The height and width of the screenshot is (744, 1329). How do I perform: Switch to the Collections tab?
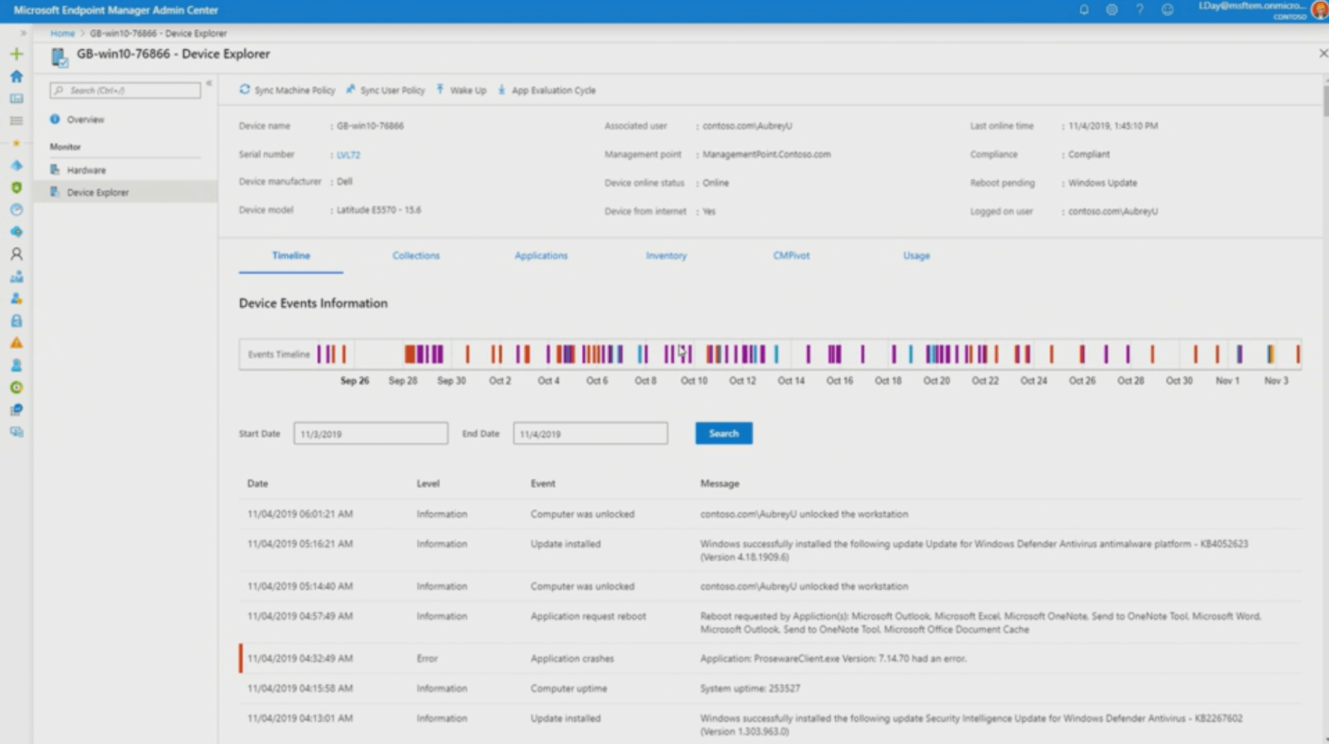pyautogui.click(x=416, y=255)
